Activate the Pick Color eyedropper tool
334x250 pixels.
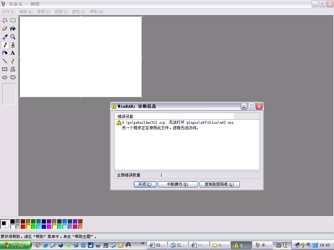5,37
